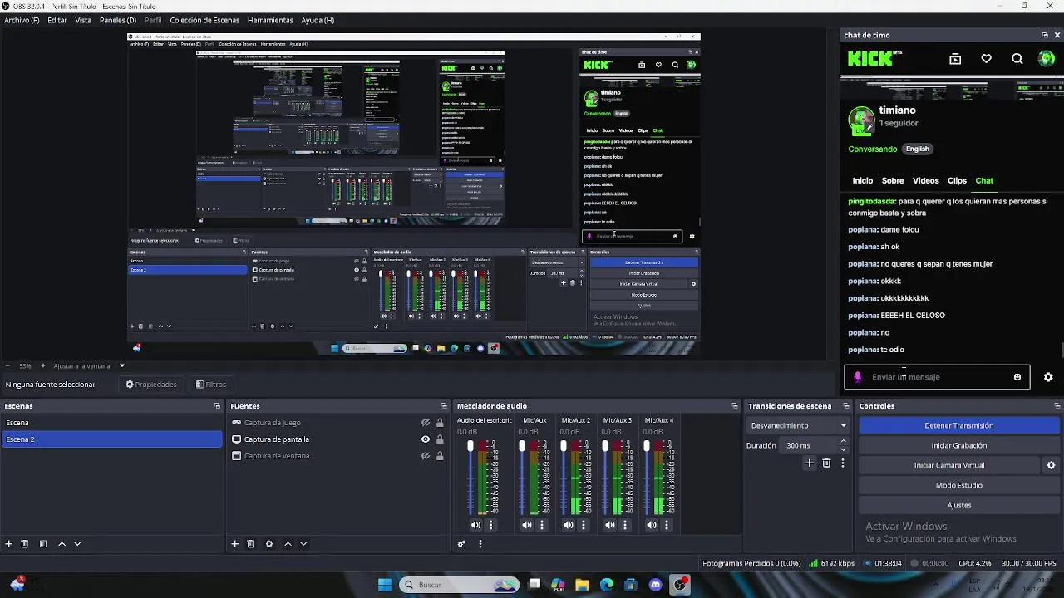Image resolution: width=1064 pixels, height=598 pixels.
Task: Open options menu for Audio del escritorio channel
Action: [491, 525]
